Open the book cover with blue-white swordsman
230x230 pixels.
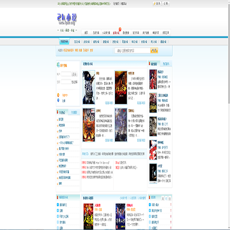(x=89, y=88)
